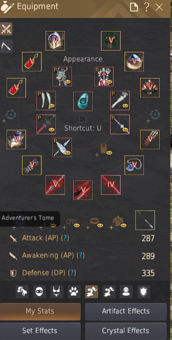Open the help question mark icon
Image resolution: width=172 pixels, height=340 pixels.
coord(146,7)
